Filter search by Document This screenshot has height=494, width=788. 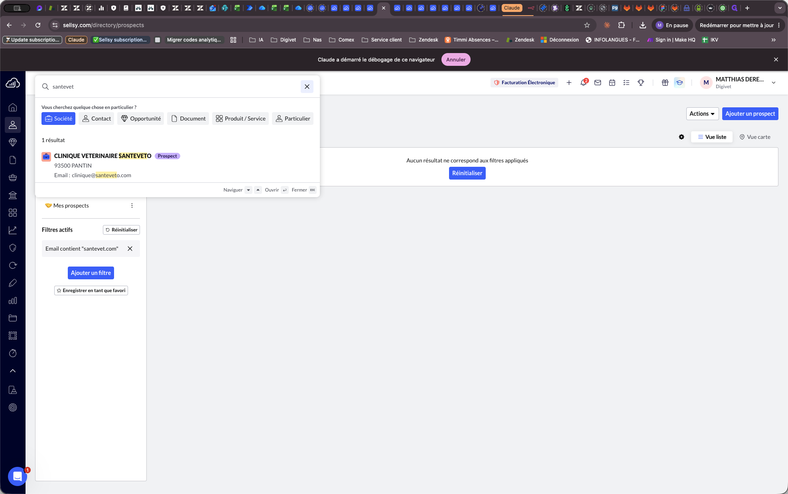188,119
